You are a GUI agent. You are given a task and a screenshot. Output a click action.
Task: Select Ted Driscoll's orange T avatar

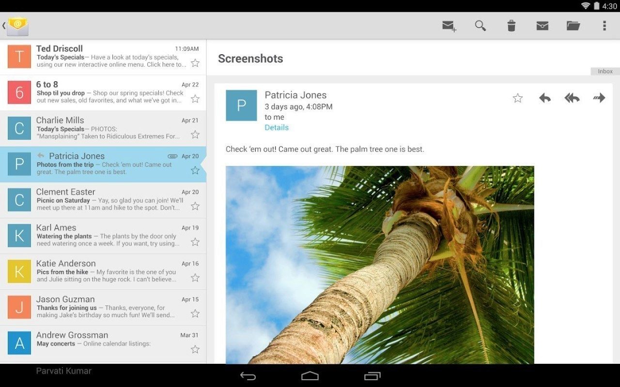click(x=19, y=57)
